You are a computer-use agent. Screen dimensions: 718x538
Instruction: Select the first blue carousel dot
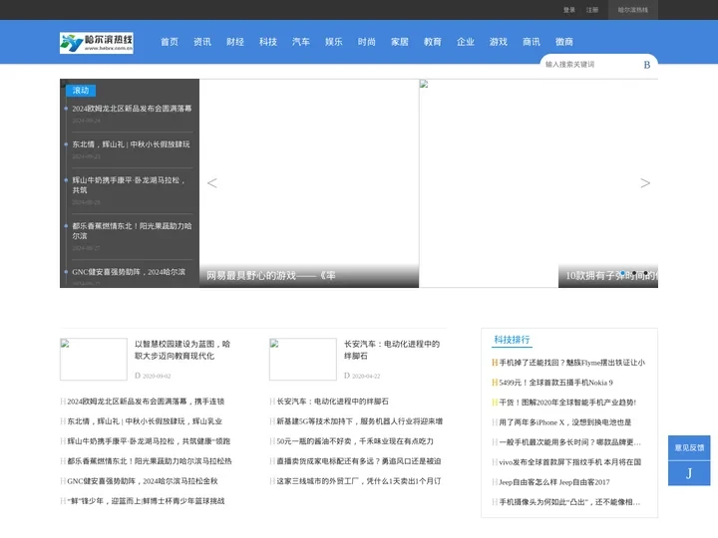[x=622, y=273]
